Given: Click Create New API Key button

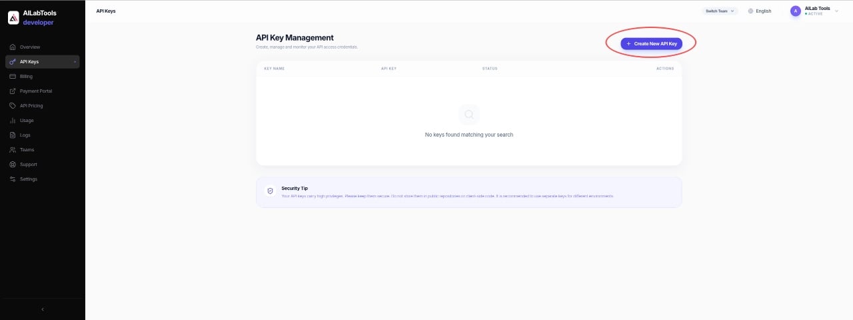Looking at the screenshot, I should coord(651,43).
